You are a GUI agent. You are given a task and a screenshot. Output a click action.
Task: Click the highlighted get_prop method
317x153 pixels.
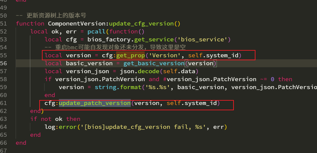pos(130,55)
